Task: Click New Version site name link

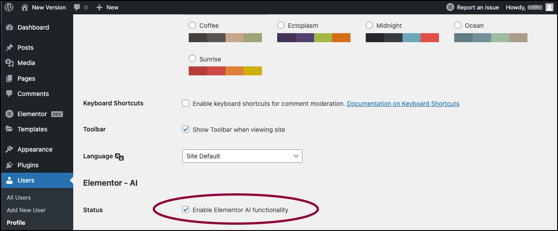Action: 49,7
